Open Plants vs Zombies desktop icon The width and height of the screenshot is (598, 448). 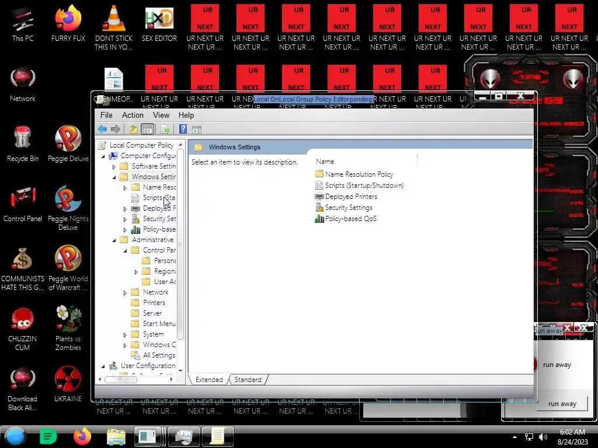pyautogui.click(x=68, y=328)
